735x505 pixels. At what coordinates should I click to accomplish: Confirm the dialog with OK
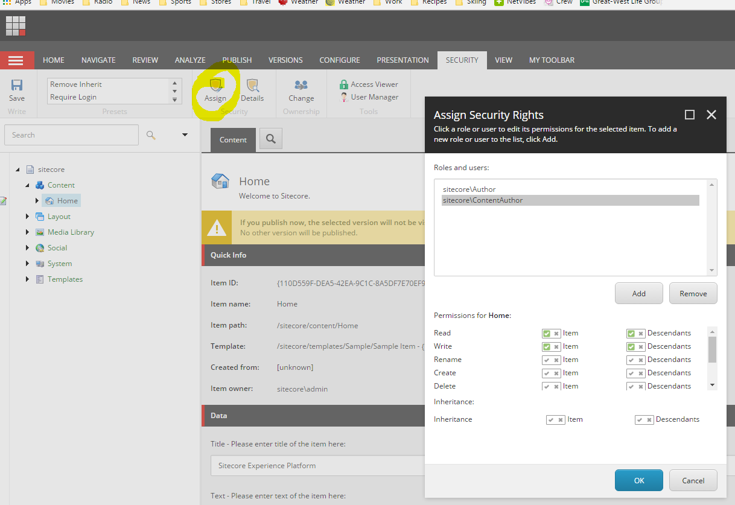pos(639,480)
